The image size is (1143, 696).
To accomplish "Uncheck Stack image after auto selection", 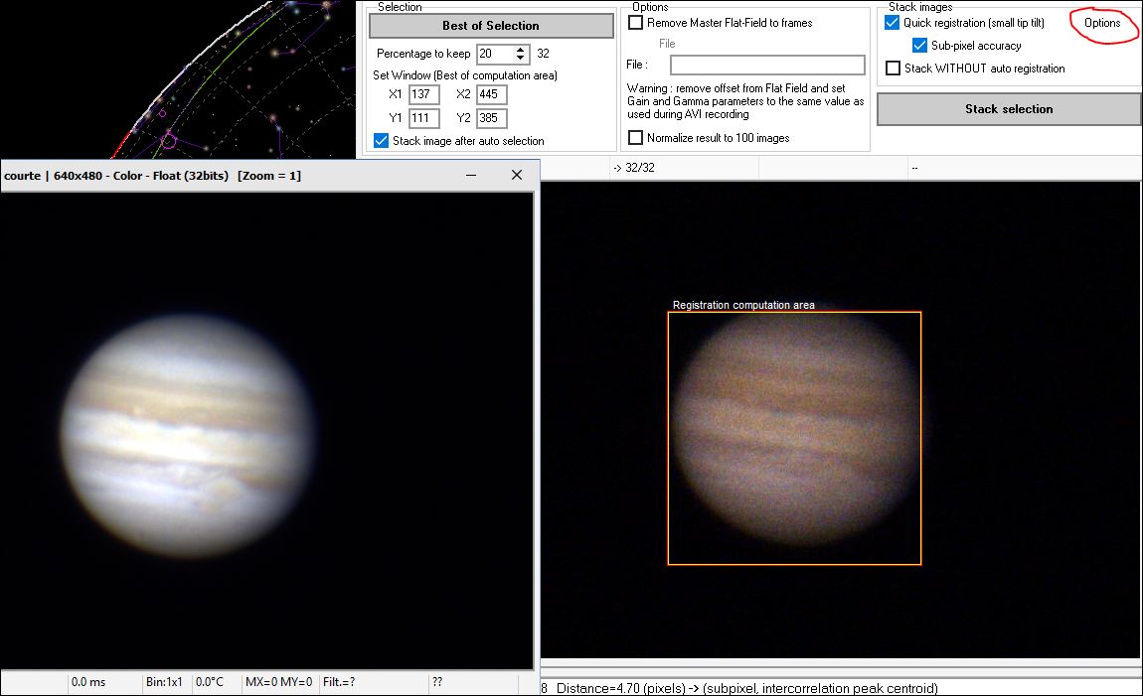I will click(x=381, y=141).
